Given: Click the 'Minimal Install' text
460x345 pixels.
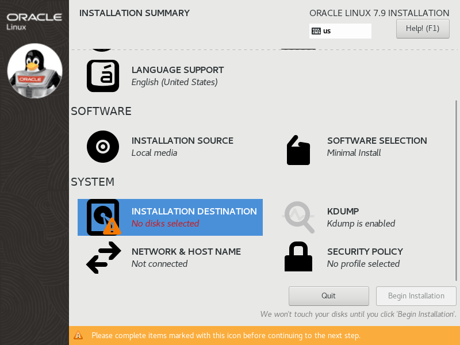Looking at the screenshot, I should click(354, 153).
